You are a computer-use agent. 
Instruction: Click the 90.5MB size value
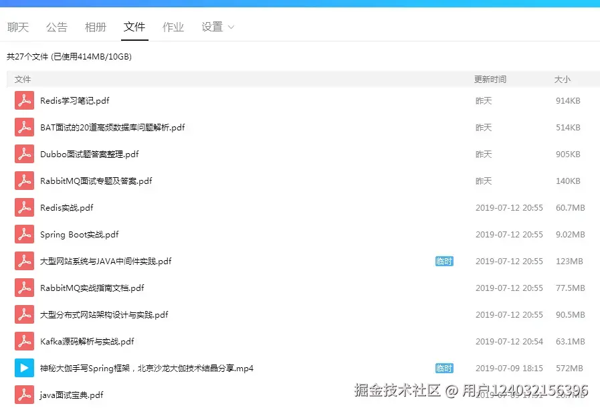[x=570, y=315]
